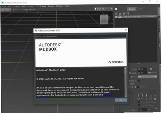The height and width of the screenshot is (113, 161).
Task: Click the trash delete layer icon
Action: click(124, 14)
